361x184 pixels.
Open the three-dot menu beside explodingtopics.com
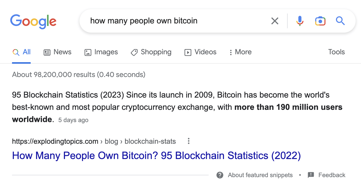(188, 141)
